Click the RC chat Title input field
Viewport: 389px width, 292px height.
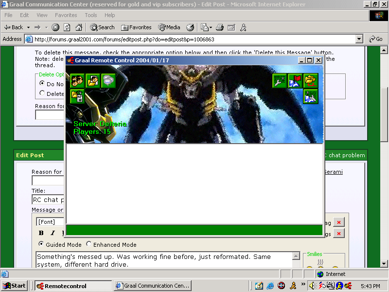[48, 200]
